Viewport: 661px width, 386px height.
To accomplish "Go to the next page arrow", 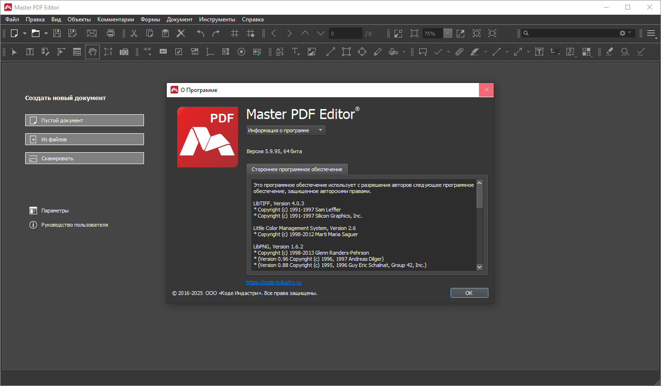I will [x=289, y=33].
